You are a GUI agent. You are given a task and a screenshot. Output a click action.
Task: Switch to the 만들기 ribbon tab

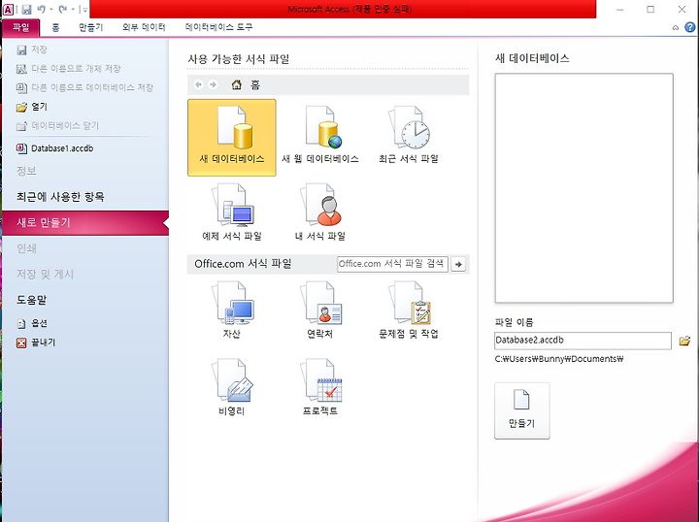[x=91, y=27]
